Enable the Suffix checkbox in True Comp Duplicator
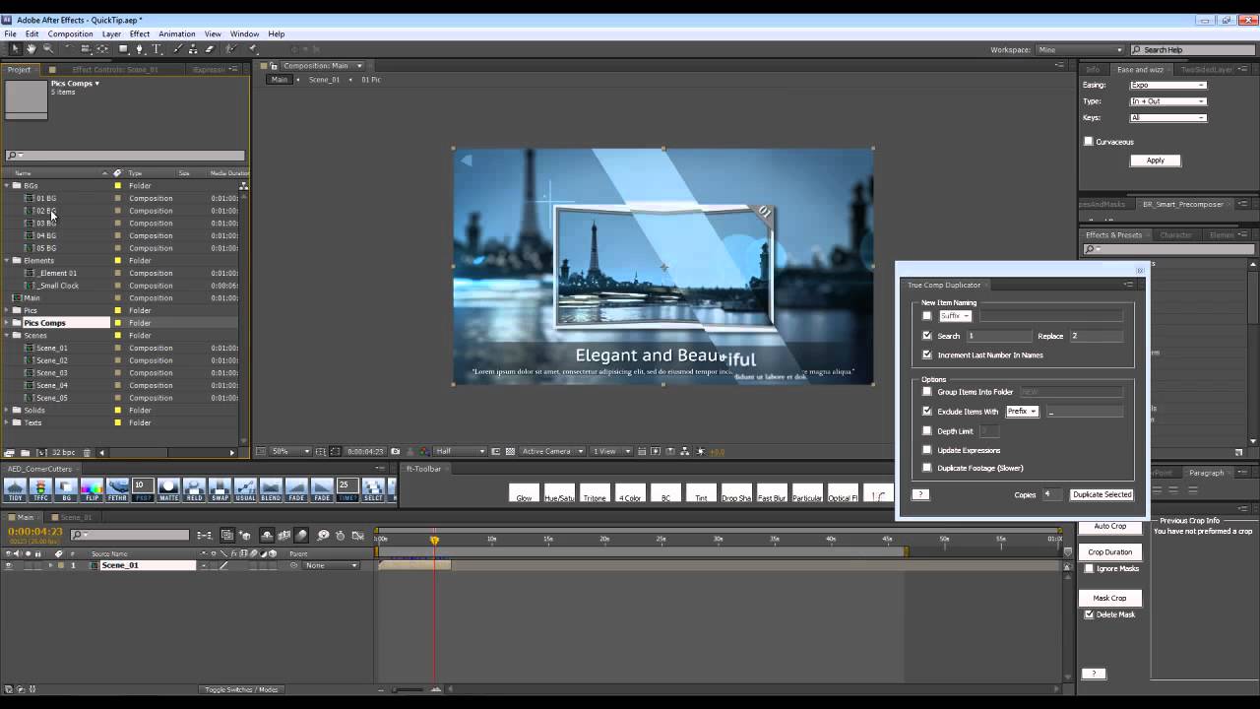1260x709 pixels. coord(926,316)
